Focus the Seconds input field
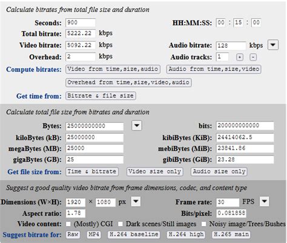This screenshot has height=243, width=287. click(x=81, y=22)
